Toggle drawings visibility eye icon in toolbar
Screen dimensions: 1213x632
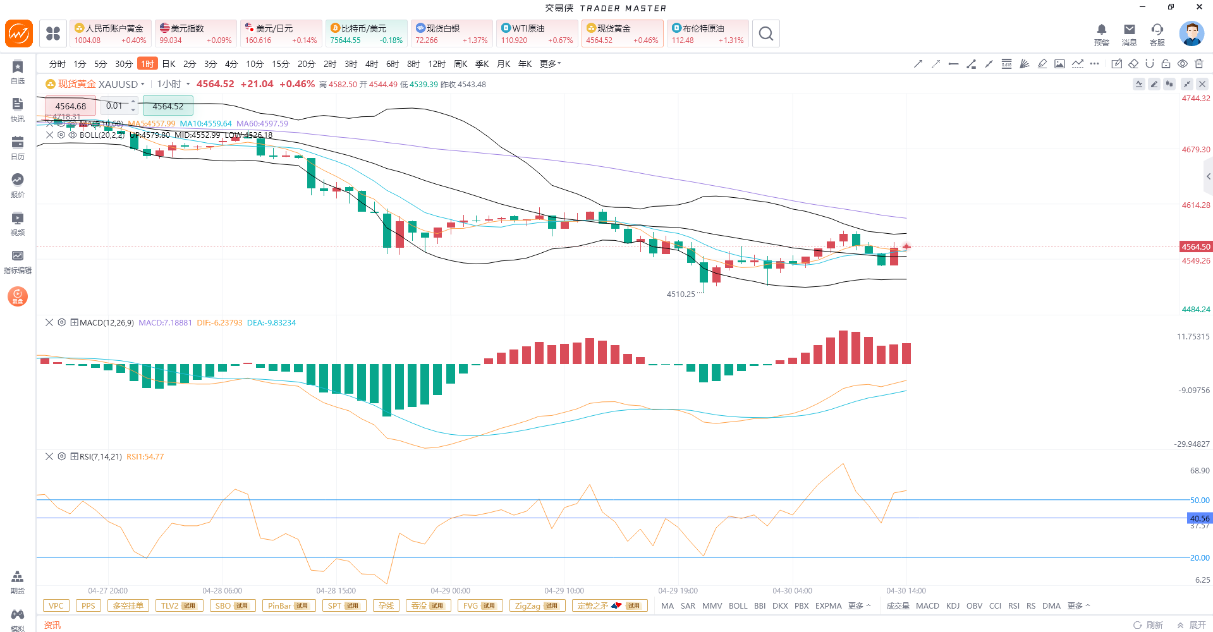point(1183,64)
